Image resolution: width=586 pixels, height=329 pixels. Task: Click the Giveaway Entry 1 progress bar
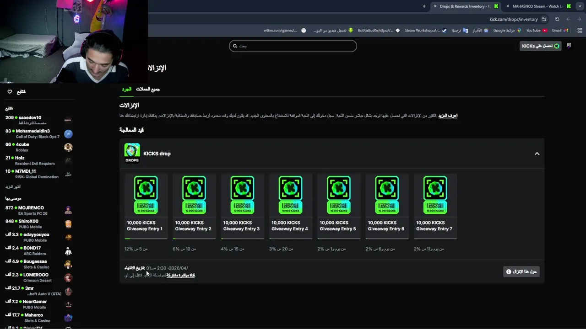[146, 239]
